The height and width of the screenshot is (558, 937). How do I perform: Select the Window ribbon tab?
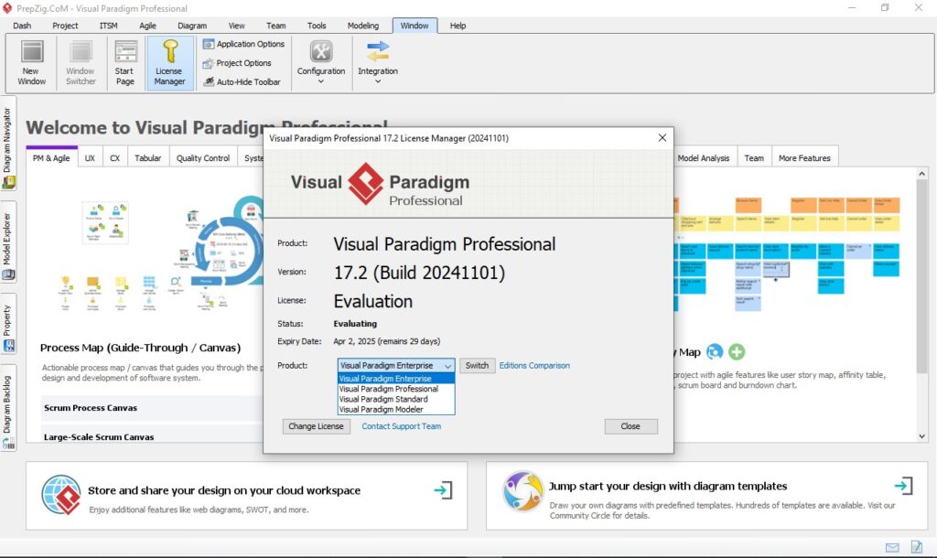[x=415, y=26]
